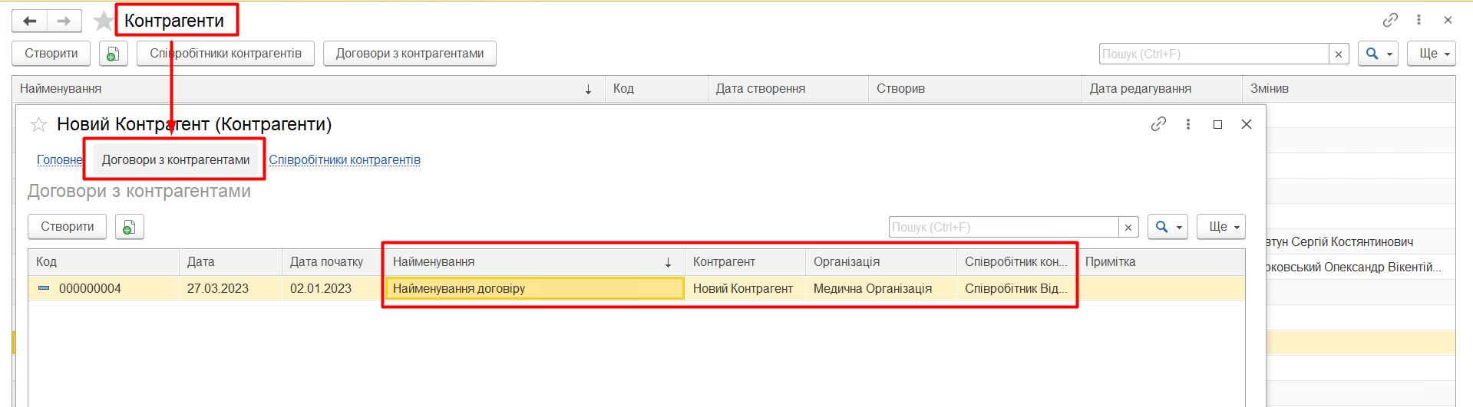
Task: Clear the top search field
Action: pos(1339,54)
